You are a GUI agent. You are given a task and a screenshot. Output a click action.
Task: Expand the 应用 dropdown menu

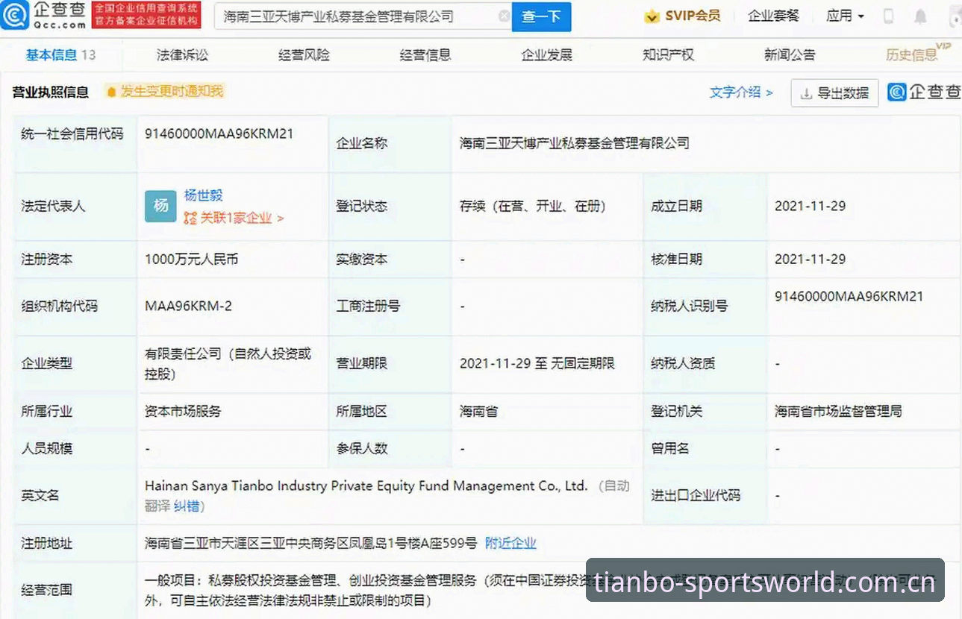point(845,16)
